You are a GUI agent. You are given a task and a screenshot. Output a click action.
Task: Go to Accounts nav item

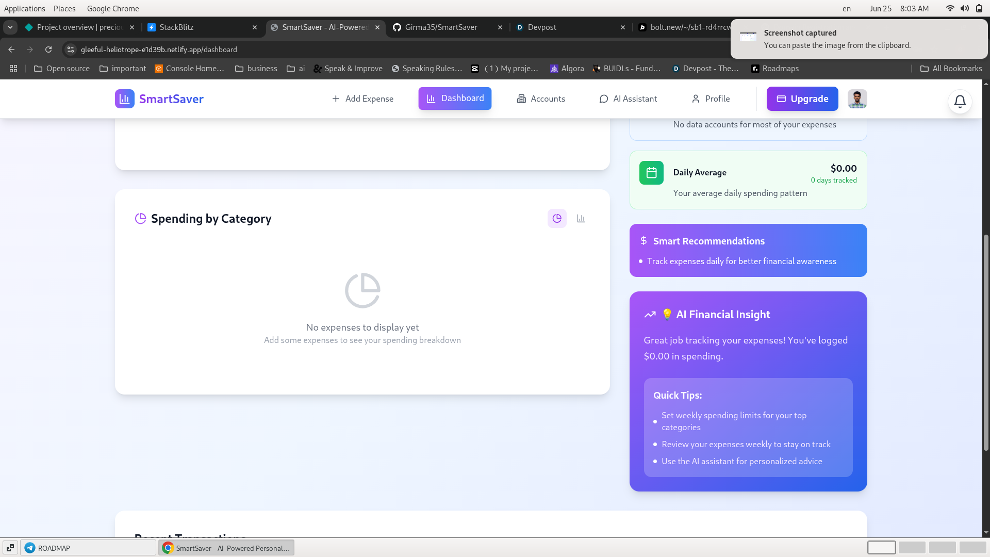(541, 99)
